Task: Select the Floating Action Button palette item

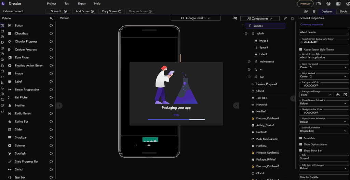Action: coord(29,66)
